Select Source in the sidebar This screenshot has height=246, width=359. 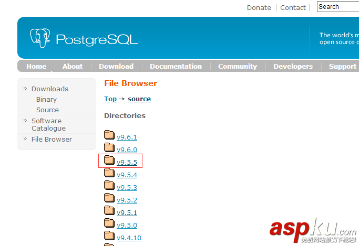(47, 110)
